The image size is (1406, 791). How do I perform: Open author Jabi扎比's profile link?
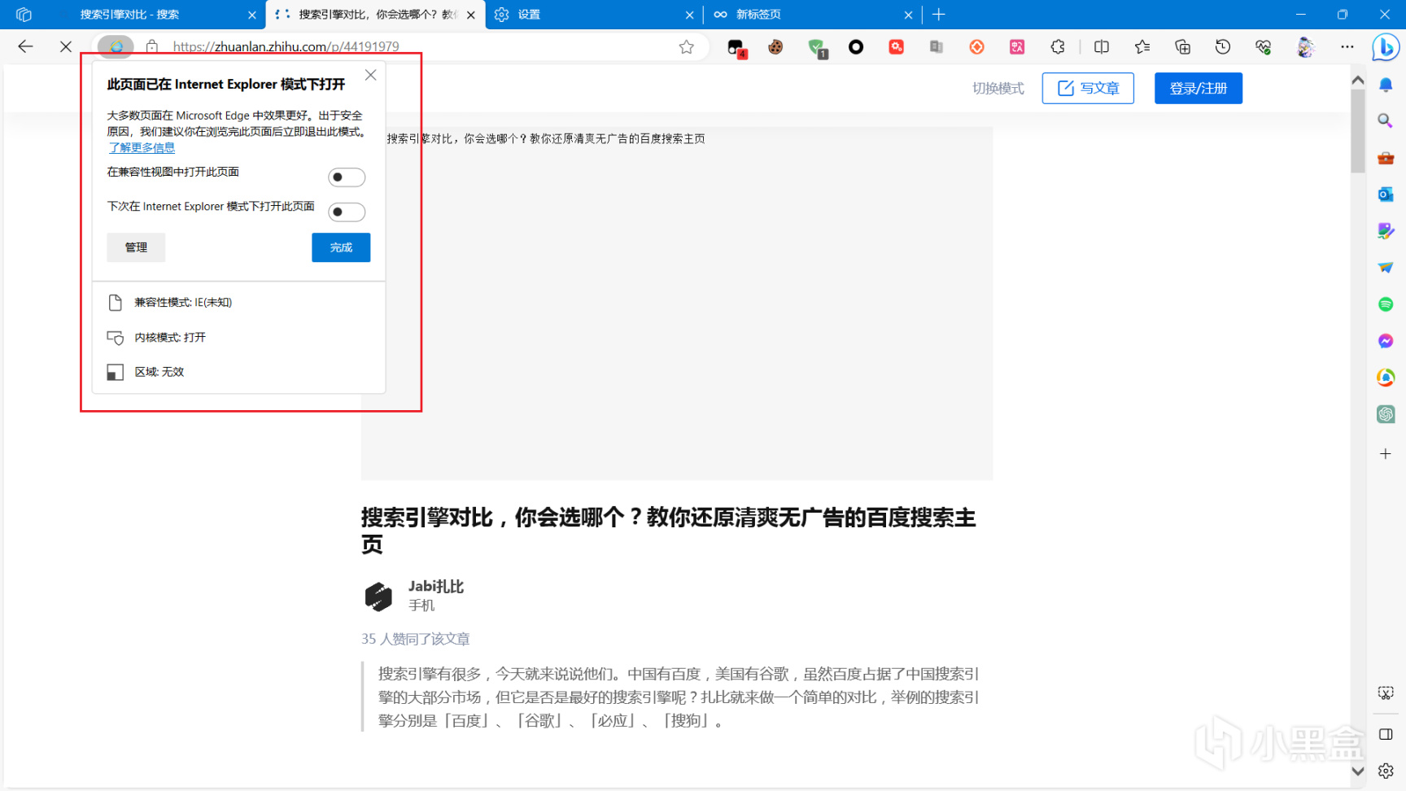click(x=436, y=586)
